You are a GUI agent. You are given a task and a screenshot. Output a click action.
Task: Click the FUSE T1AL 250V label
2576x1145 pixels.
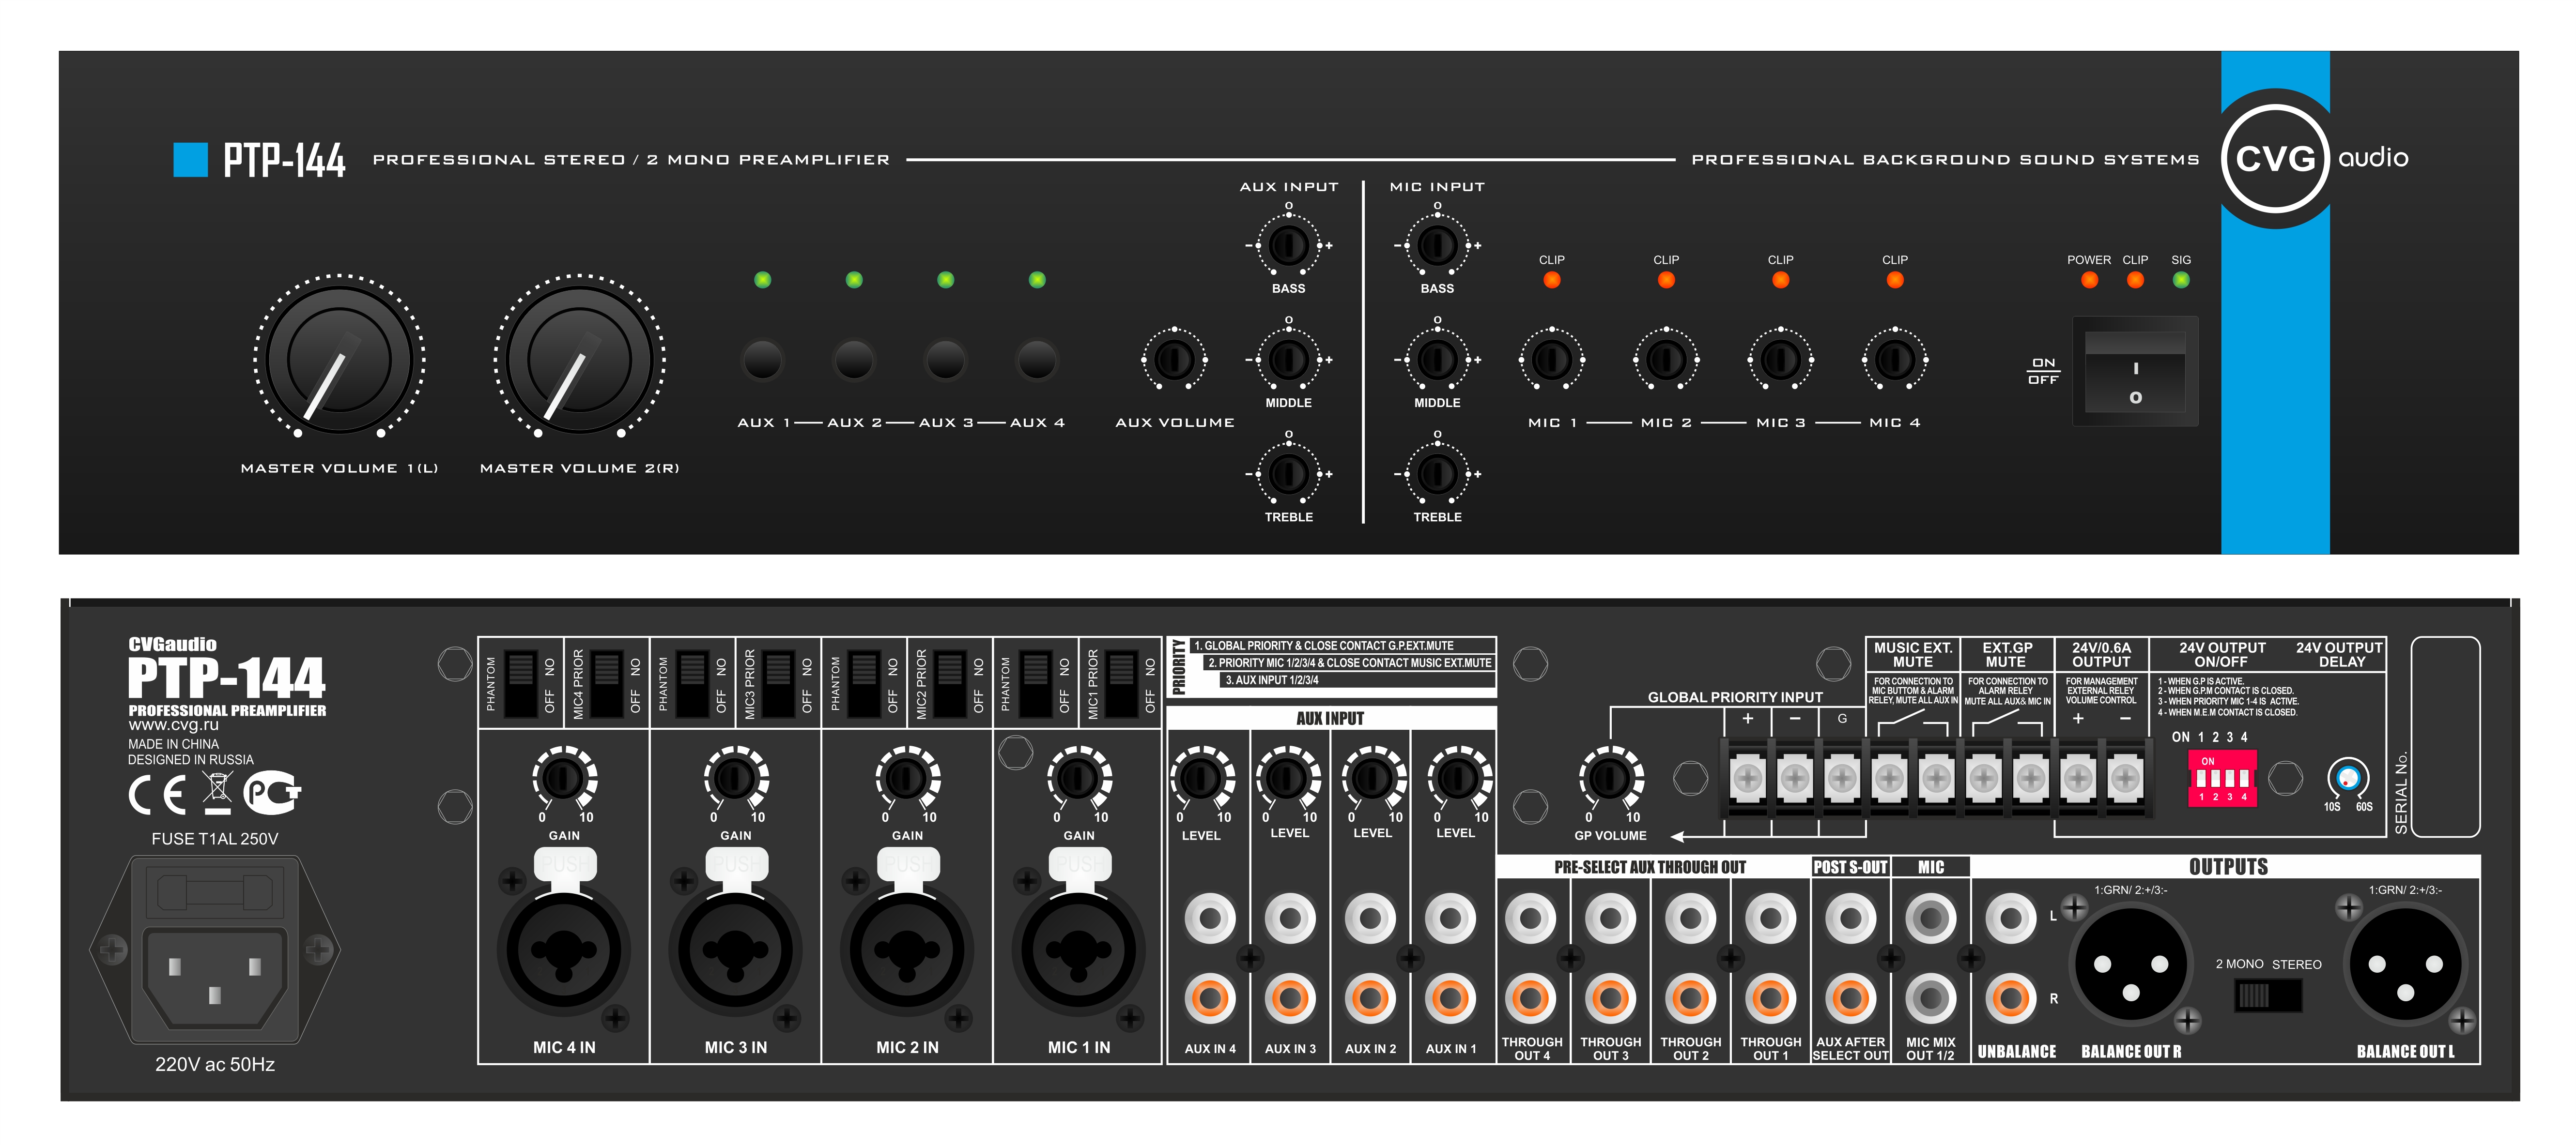point(214,839)
